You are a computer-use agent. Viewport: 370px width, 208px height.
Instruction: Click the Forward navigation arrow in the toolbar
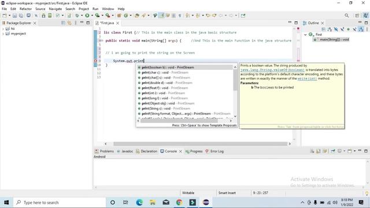pos(231,16)
